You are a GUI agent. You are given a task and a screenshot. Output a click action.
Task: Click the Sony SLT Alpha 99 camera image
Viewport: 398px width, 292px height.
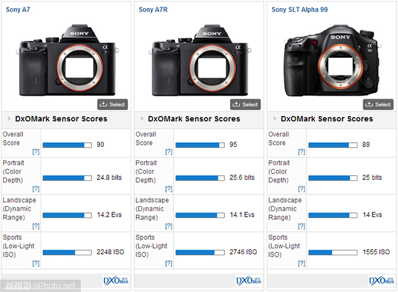(x=333, y=60)
